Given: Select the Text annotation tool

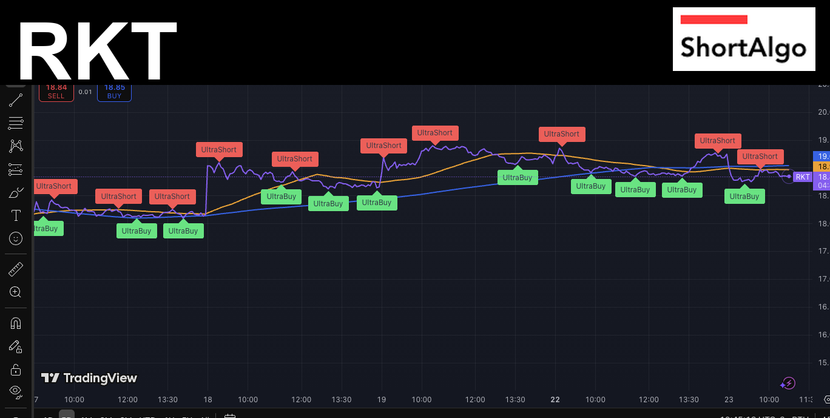Looking at the screenshot, I should [x=16, y=215].
